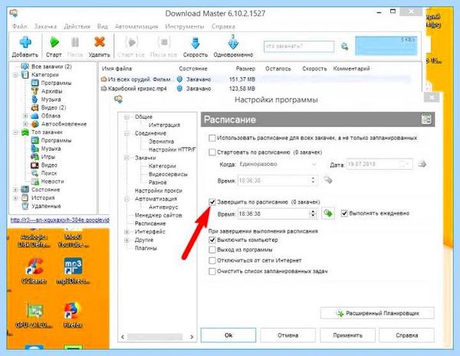The width and height of the screenshot is (460, 356).
Task: Collapse the Закачки settings node
Action: pyautogui.click(x=127, y=158)
